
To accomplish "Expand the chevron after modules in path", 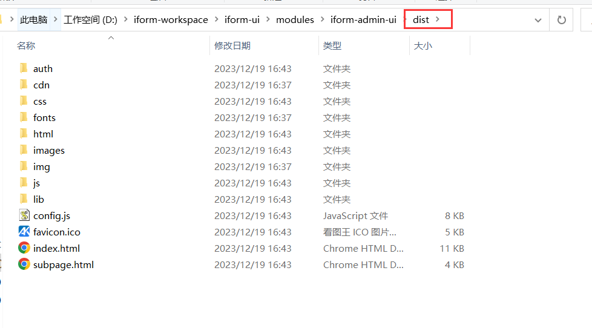I will point(322,20).
